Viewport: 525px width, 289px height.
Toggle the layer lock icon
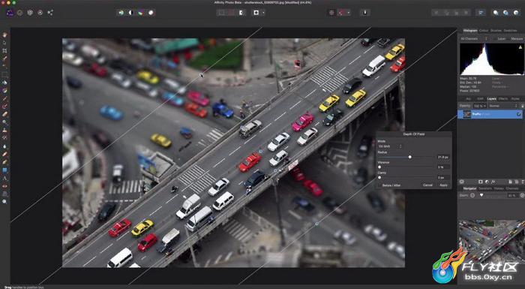coord(522,106)
